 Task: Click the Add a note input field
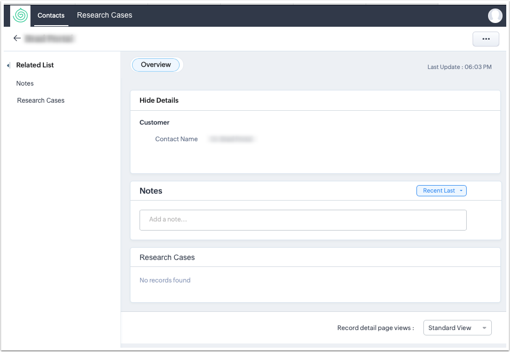click(x=303, y=220)
